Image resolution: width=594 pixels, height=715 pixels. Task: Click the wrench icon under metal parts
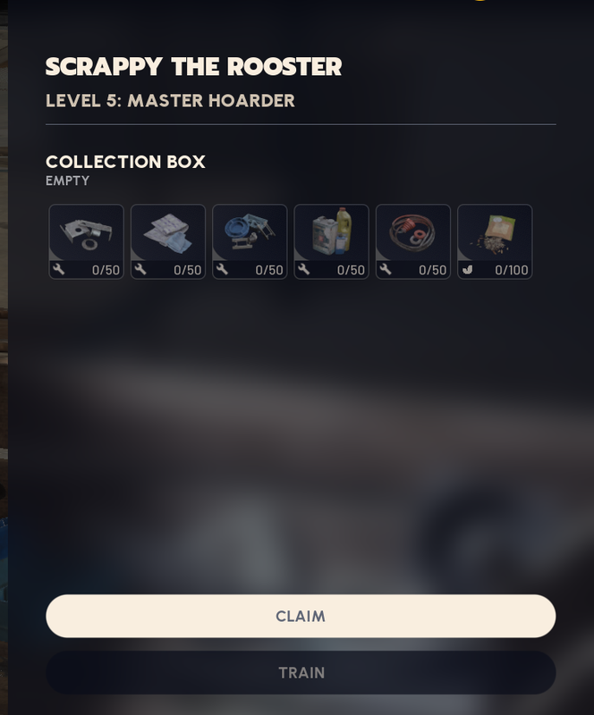59,270
